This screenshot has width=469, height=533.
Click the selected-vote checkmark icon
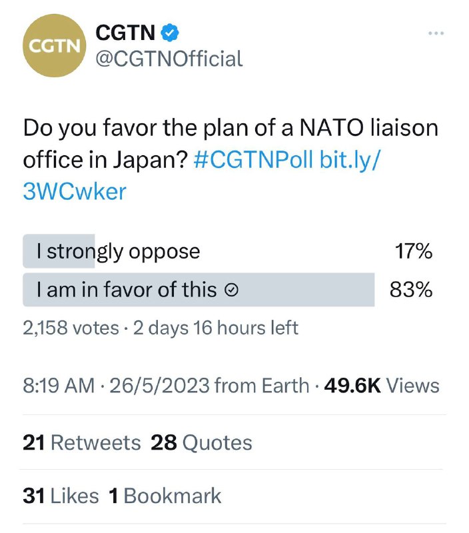232,290
